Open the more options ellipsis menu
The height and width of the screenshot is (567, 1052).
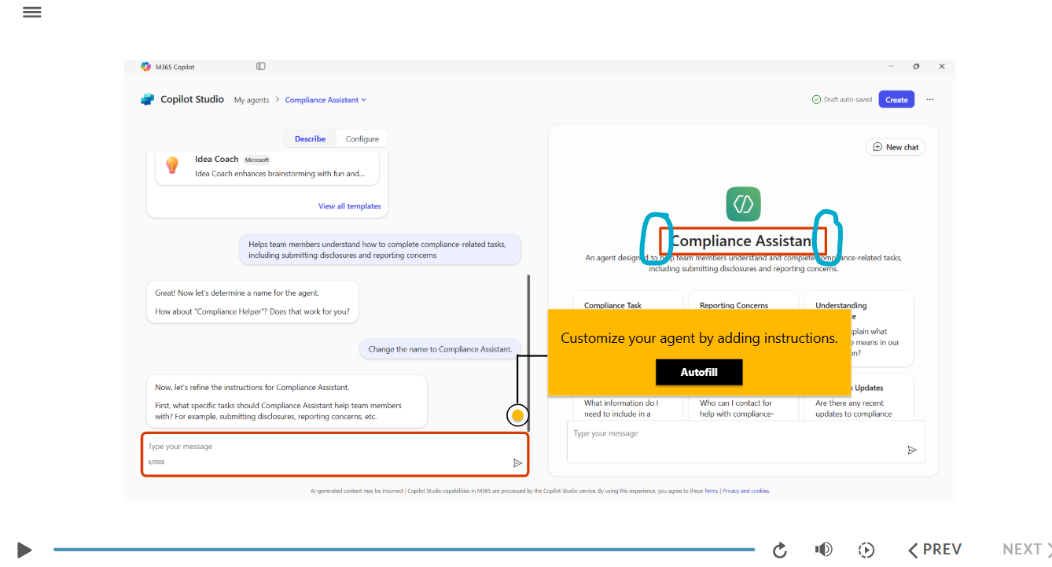pyautogui.click(x=930, y=100)
